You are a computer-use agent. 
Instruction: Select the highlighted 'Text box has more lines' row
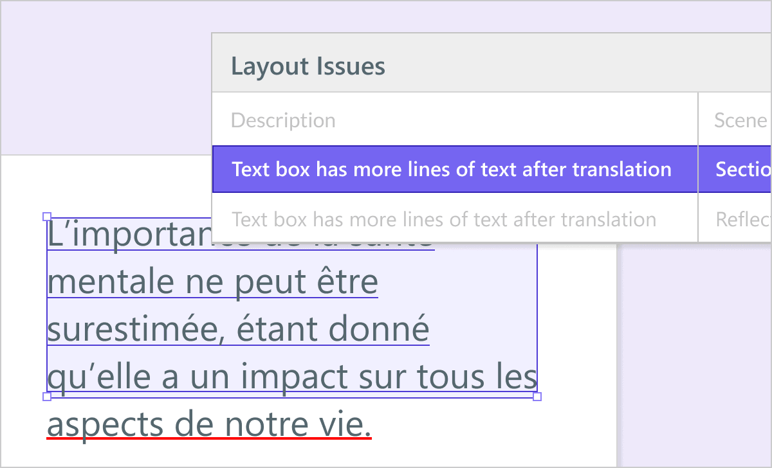pos(455,169)
